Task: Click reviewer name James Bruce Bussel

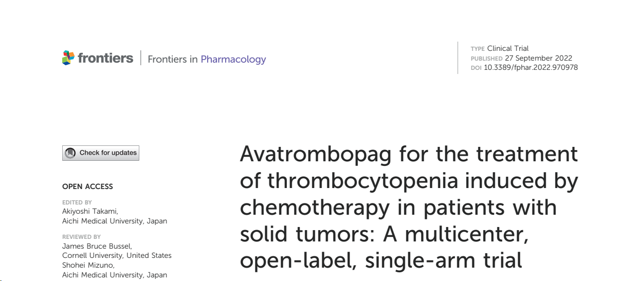Action: coord(97,246)
